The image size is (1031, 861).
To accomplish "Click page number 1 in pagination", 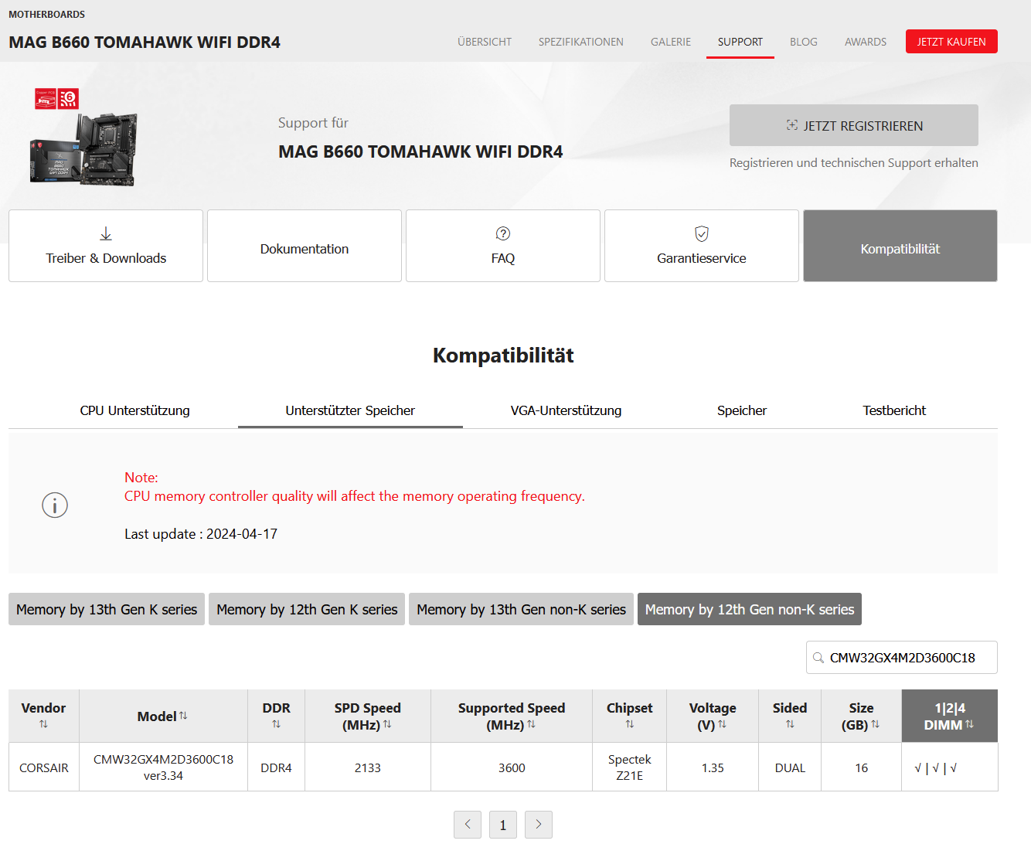I will click(503, 825).
